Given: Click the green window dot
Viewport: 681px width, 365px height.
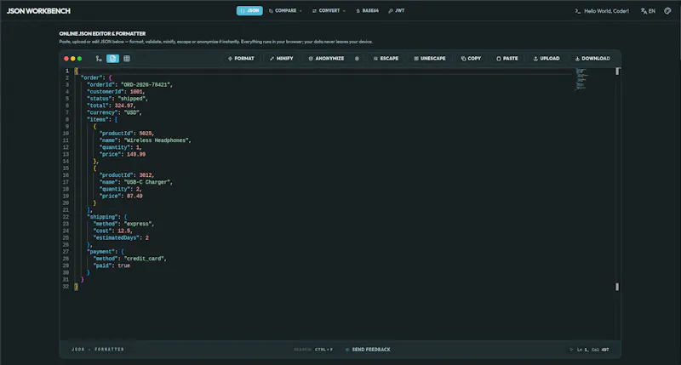Looking at the screenshot, I should [x=79, y=59].
